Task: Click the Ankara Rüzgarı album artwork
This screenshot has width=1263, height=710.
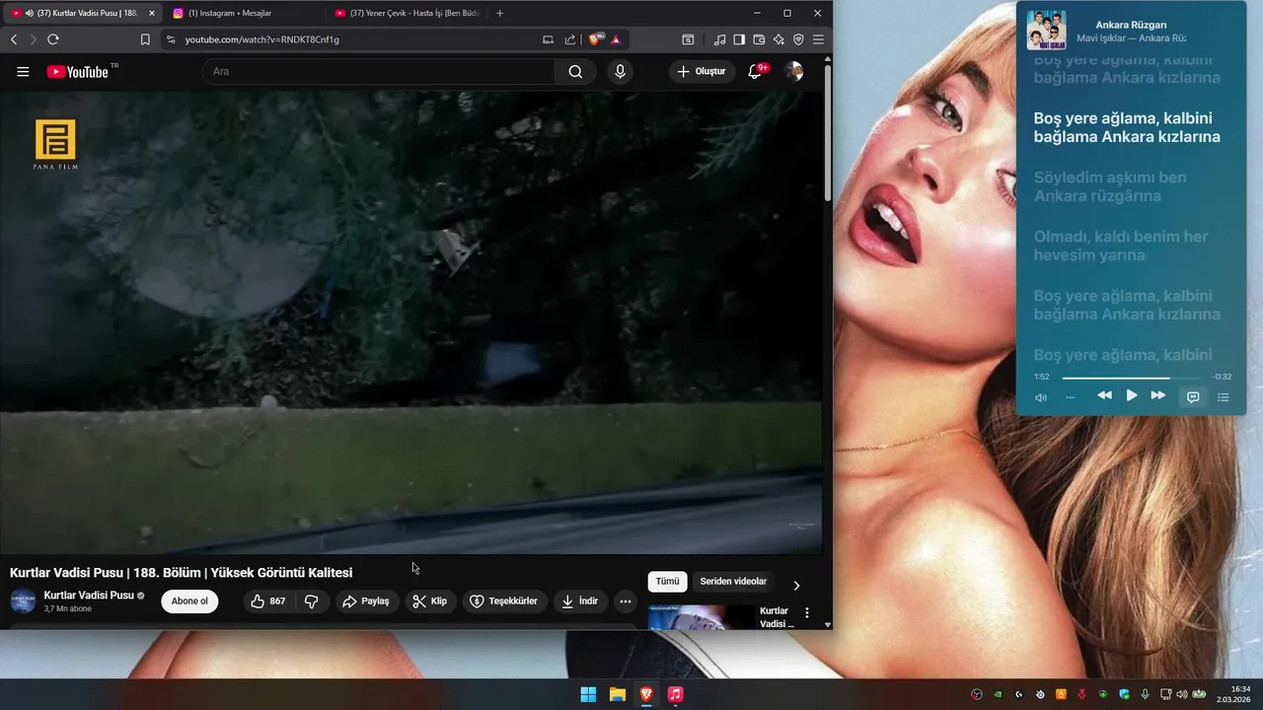Action: [x=1046, y=30]
